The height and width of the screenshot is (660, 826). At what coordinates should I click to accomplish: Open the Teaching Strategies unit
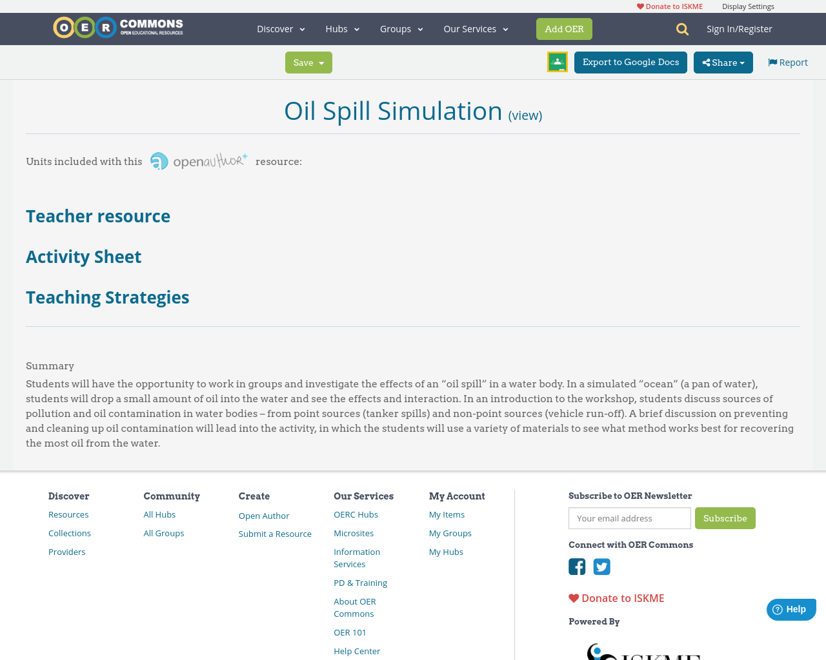(107, 297)
